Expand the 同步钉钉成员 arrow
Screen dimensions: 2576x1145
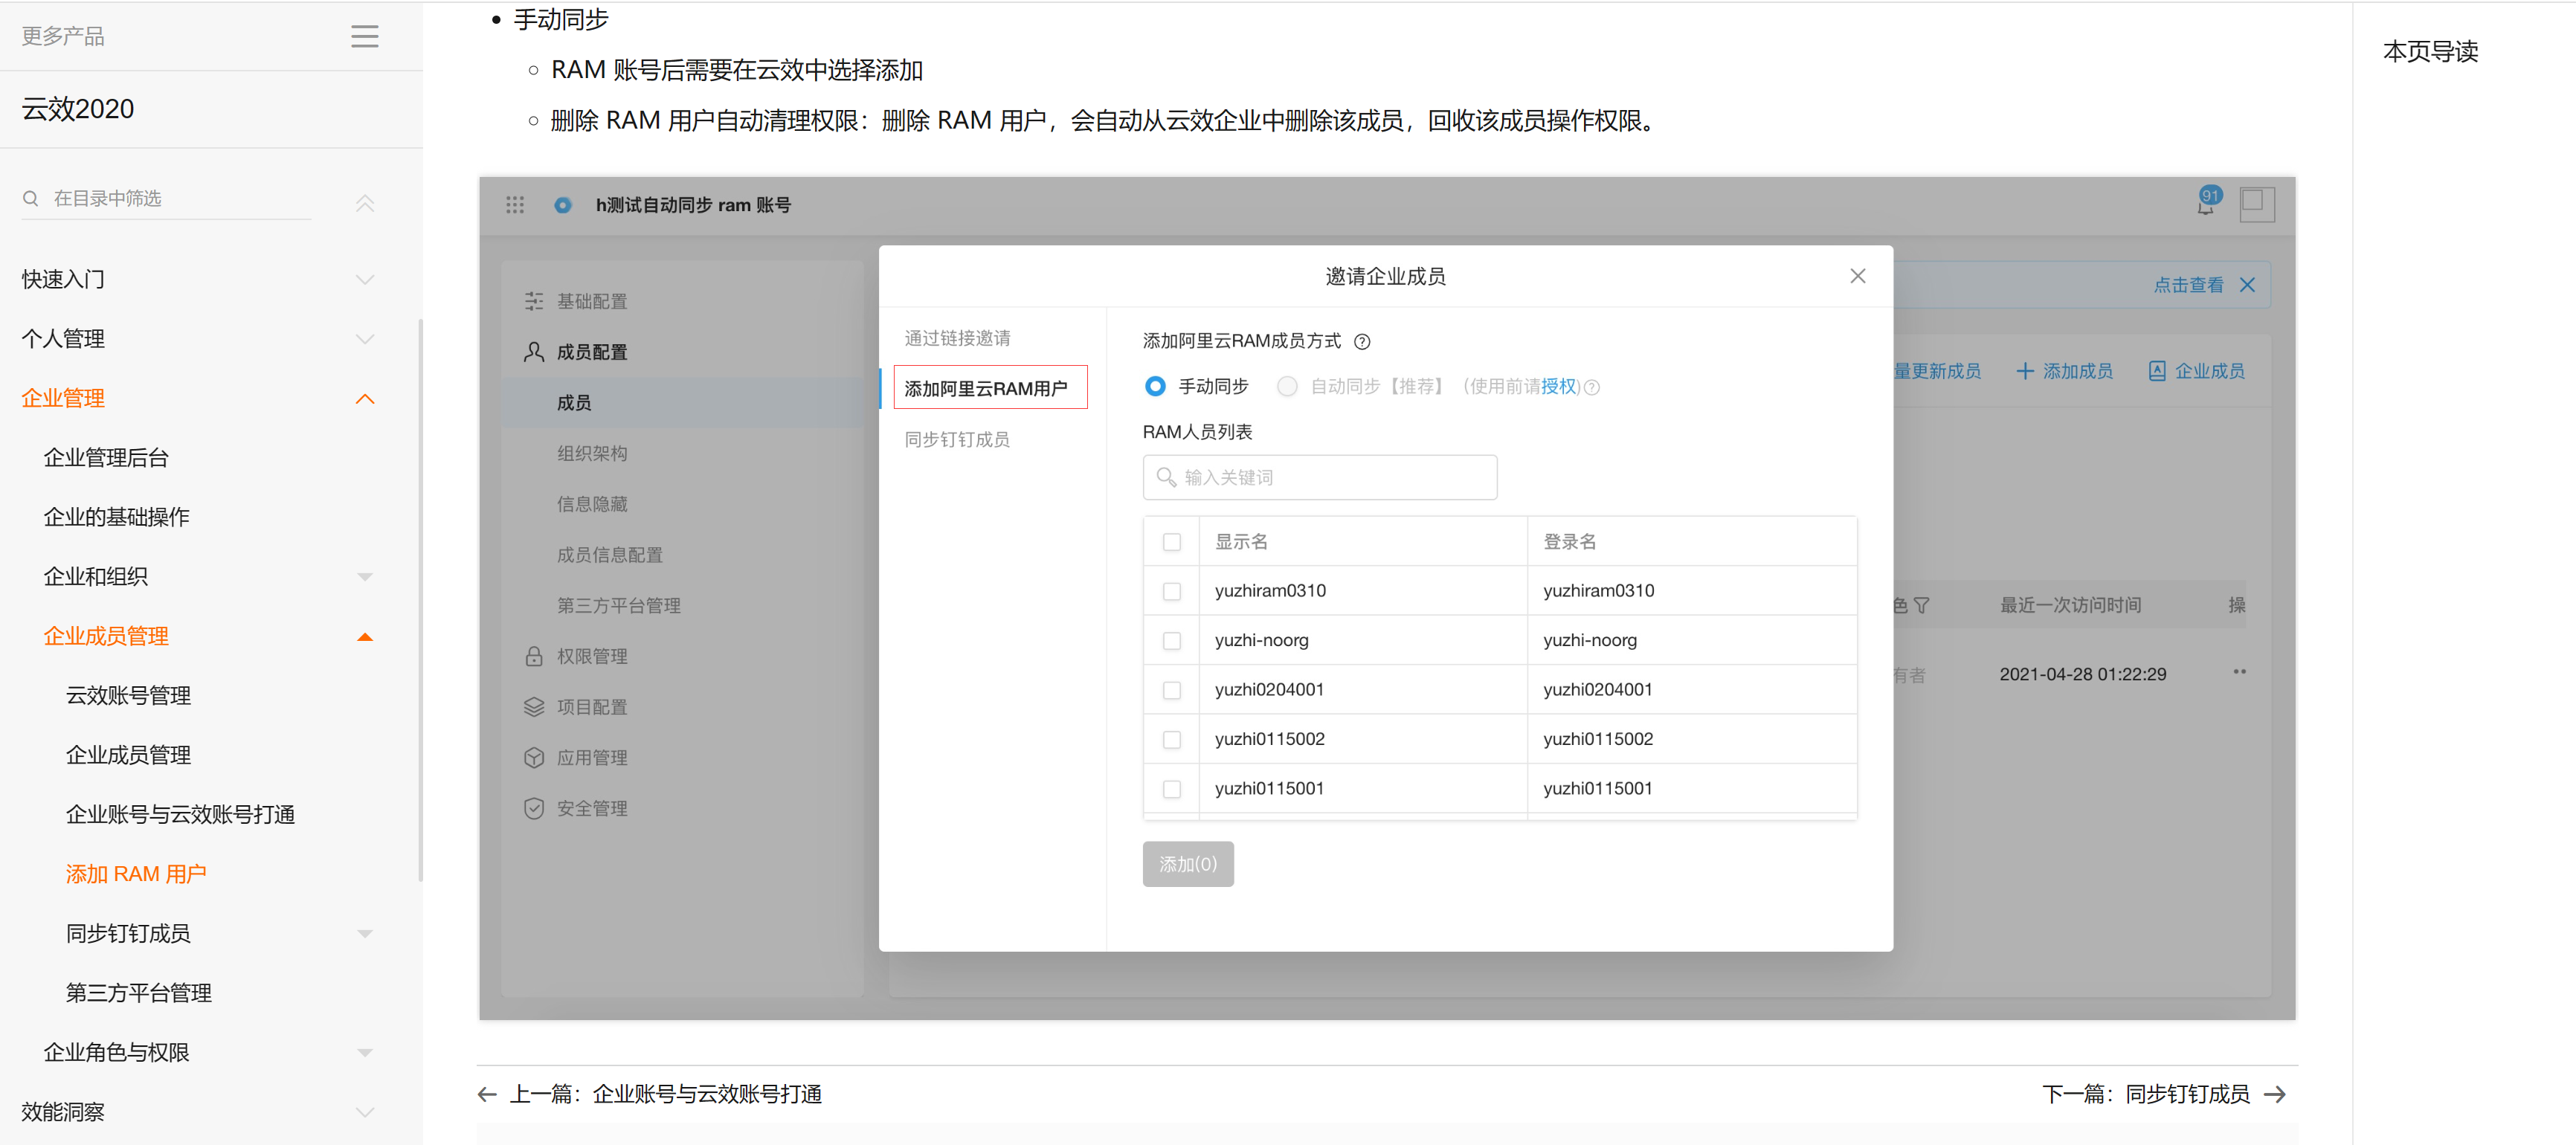[365, 934]
